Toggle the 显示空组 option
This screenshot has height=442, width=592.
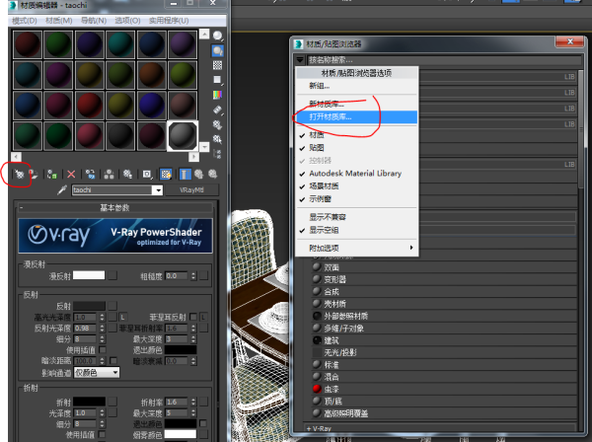coord(356,230)
